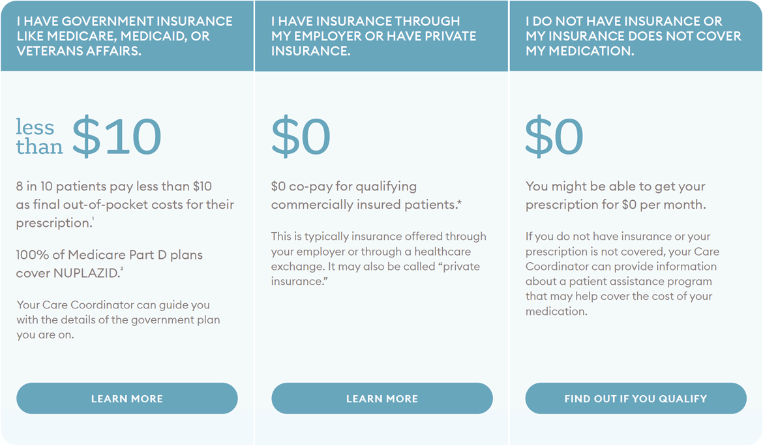Screen dimensions: 763x446
Task: Click the 'less than $10' price text
Action: pos(89,137)
